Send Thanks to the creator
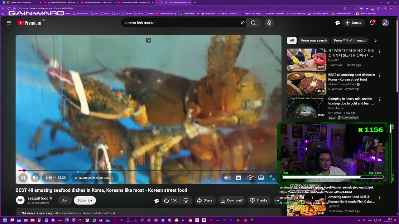 (x=259, y=200)
